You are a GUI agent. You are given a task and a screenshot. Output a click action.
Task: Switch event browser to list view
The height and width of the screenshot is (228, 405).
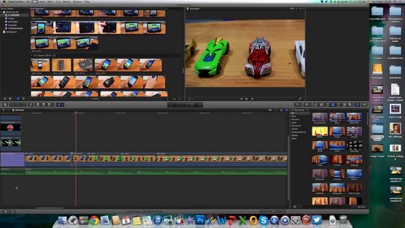(x=23, y=99)
